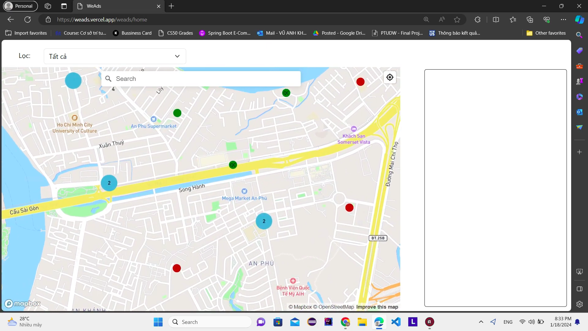Screen dimensions: 588x331
Task: Add page to favorites star icon
Action: (457, 20)
